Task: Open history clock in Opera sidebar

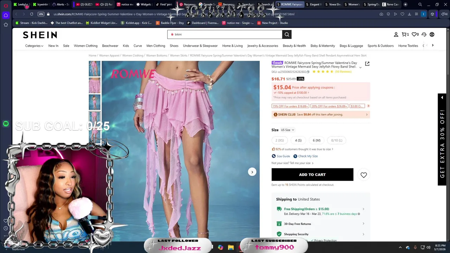Action: point(6,228)
